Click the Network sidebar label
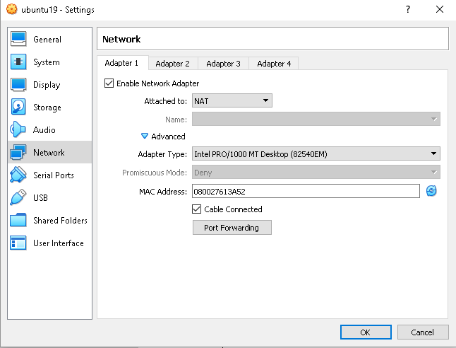This screenshot has height=348, width=456. point(49,153)
